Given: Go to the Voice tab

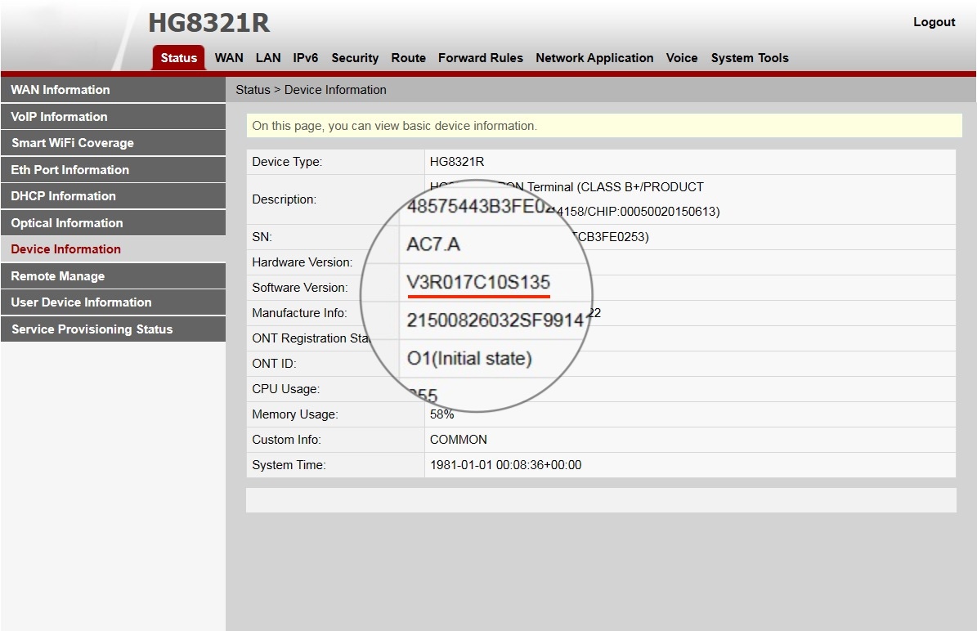Looking at the screenshot, I should [x=682, y=58].
